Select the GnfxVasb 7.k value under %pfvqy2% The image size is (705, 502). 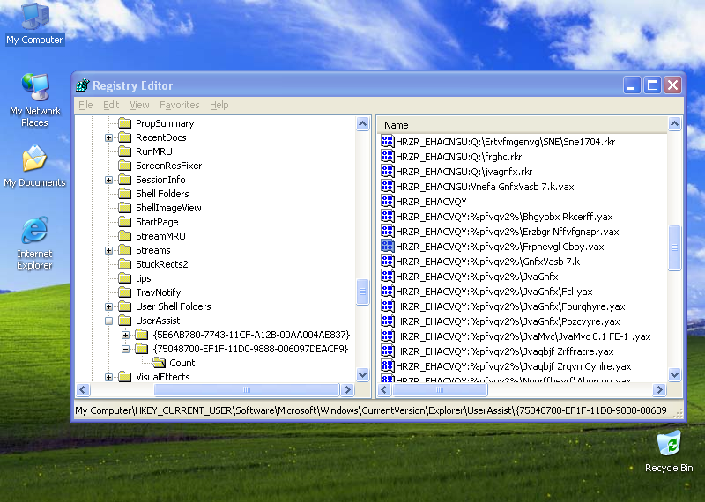(x=488, y=261)
